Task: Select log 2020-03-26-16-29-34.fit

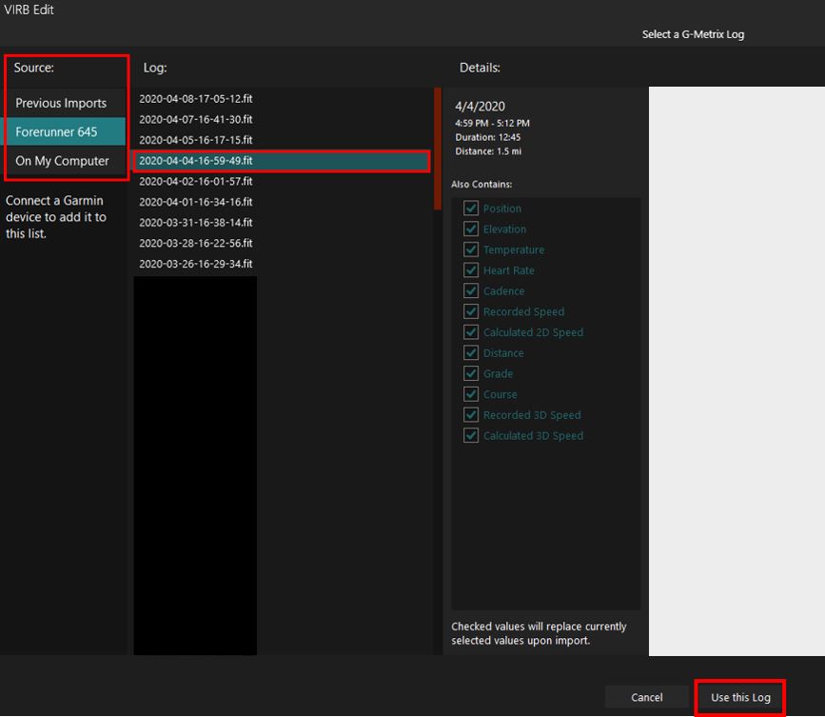Action: (x=283, y=264)
